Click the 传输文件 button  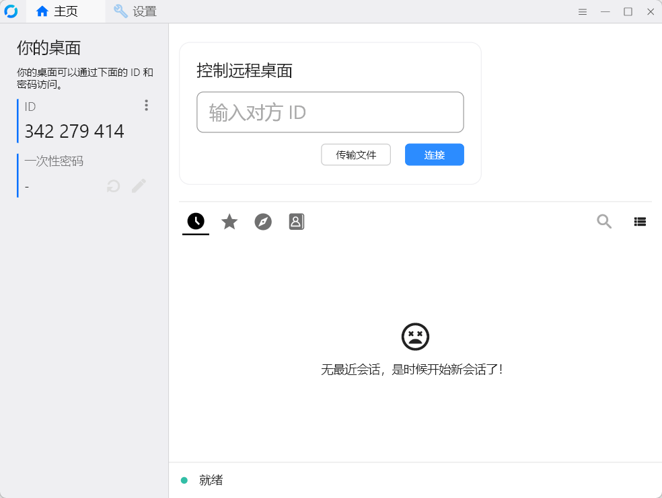click(356, 155)
